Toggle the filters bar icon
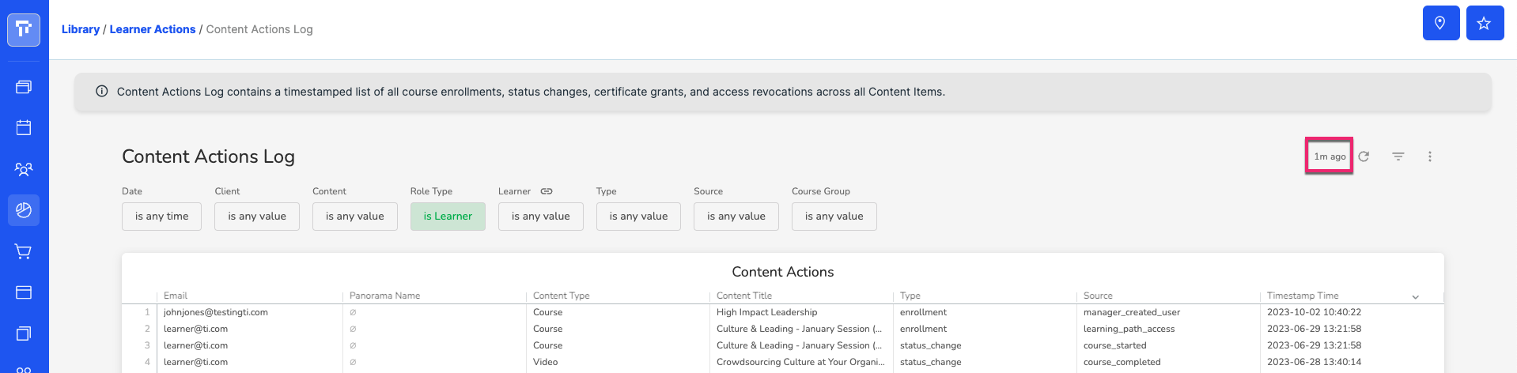The height and width of the screenshot is (373, 1517). click(1398, 156)
